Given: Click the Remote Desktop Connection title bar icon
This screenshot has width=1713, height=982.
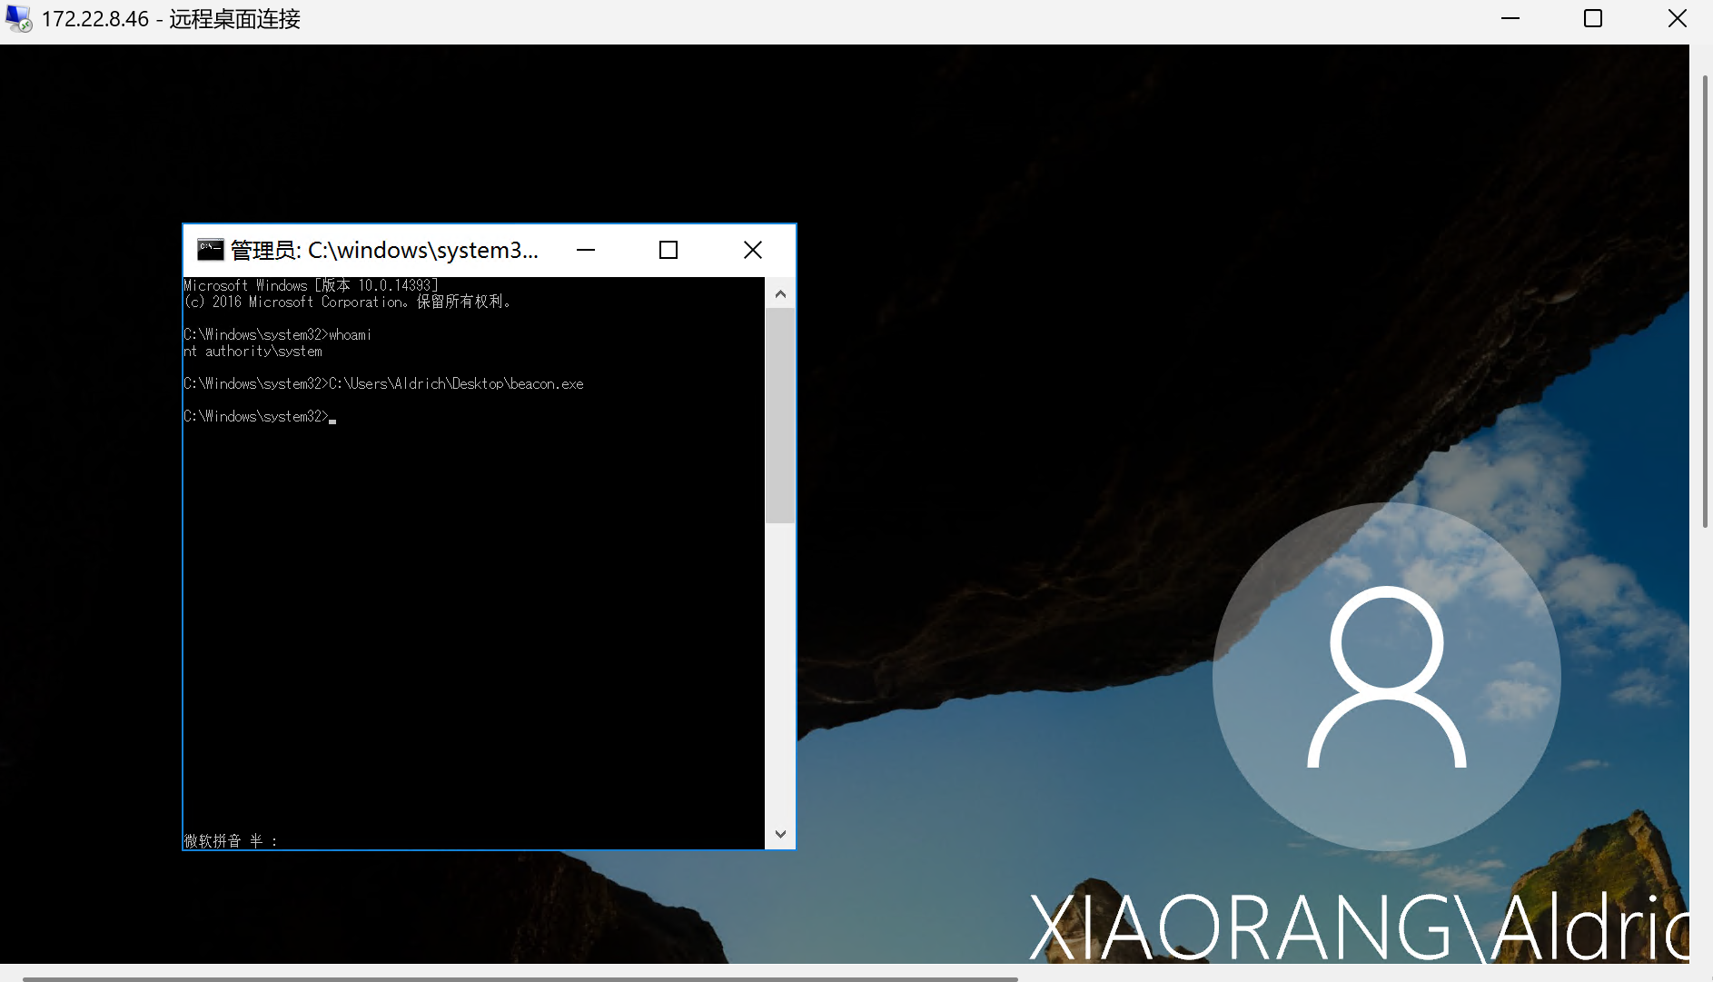Looking at the screenshot, I should point(18,18).
